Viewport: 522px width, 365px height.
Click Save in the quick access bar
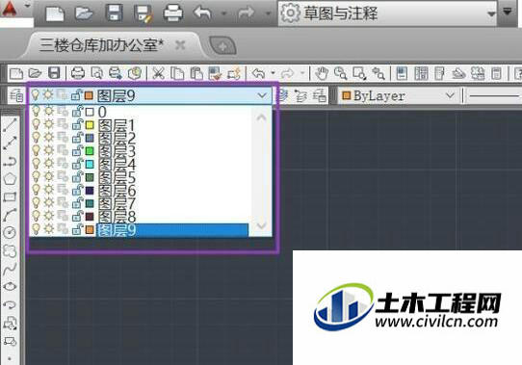[114, 13]
